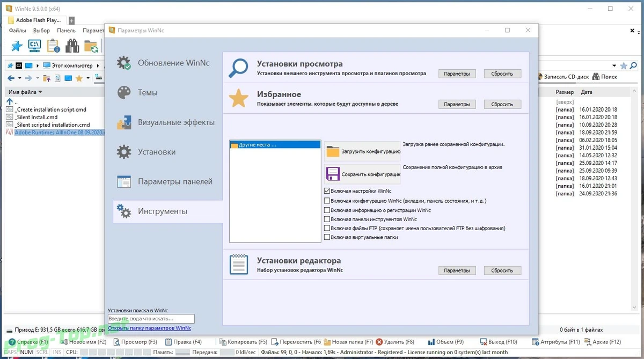
Task: Click the yellow star favorites icon in navigation bar
Action: [79, 78]
